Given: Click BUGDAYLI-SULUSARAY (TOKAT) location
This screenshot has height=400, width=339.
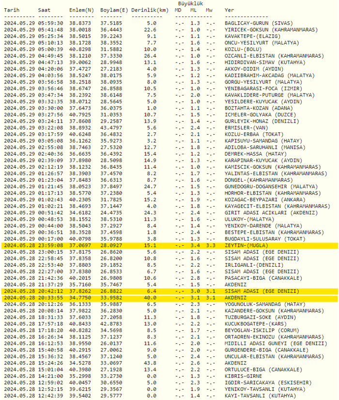Looking at the screenshot, I should pos(265,239).
